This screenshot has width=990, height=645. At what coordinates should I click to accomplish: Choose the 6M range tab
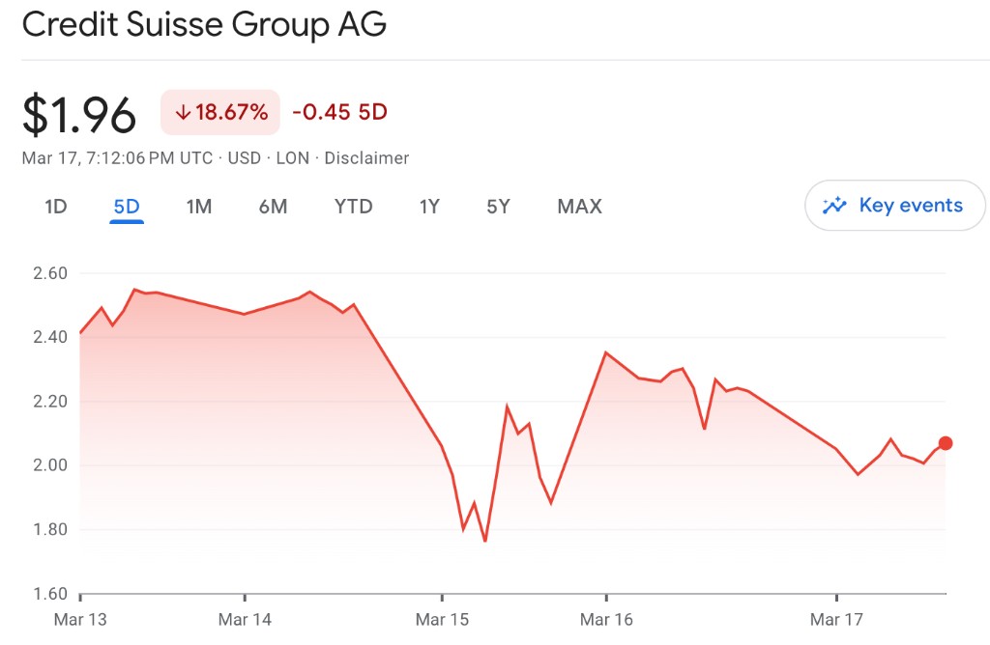point(273,206)
